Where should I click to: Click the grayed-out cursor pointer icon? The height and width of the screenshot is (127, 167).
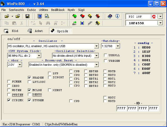click(41, 23)
